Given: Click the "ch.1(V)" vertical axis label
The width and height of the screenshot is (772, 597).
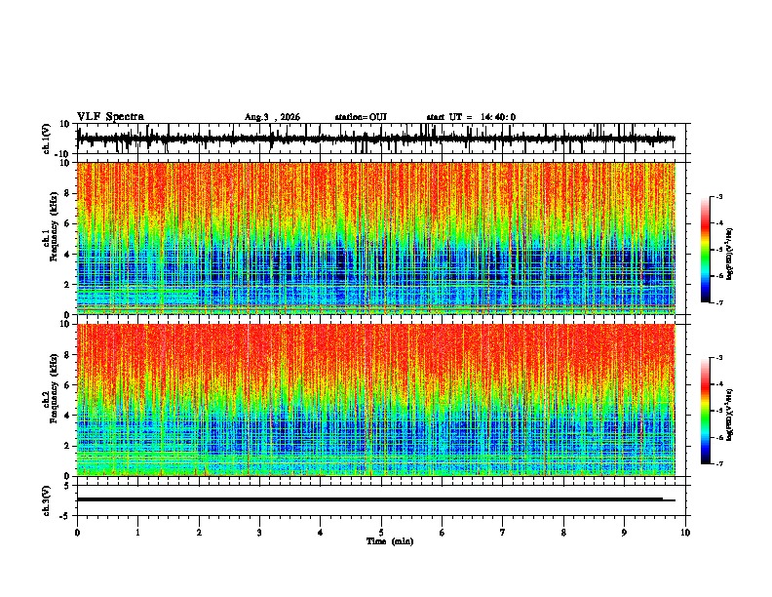Looking at the screenshot, I should click(46, 139).
